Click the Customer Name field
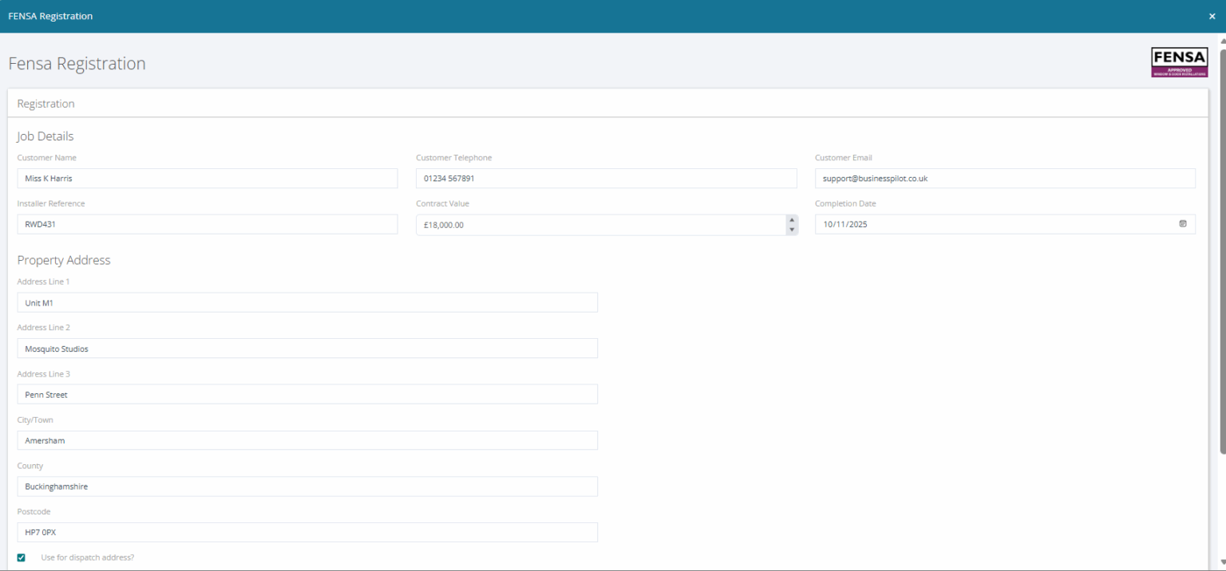 [208, 178]
